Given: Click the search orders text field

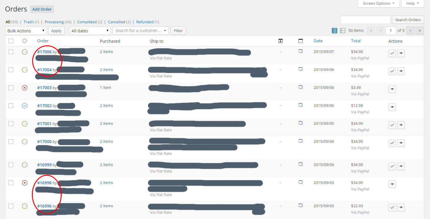Looking at the screenshot, I should point(365,20).
